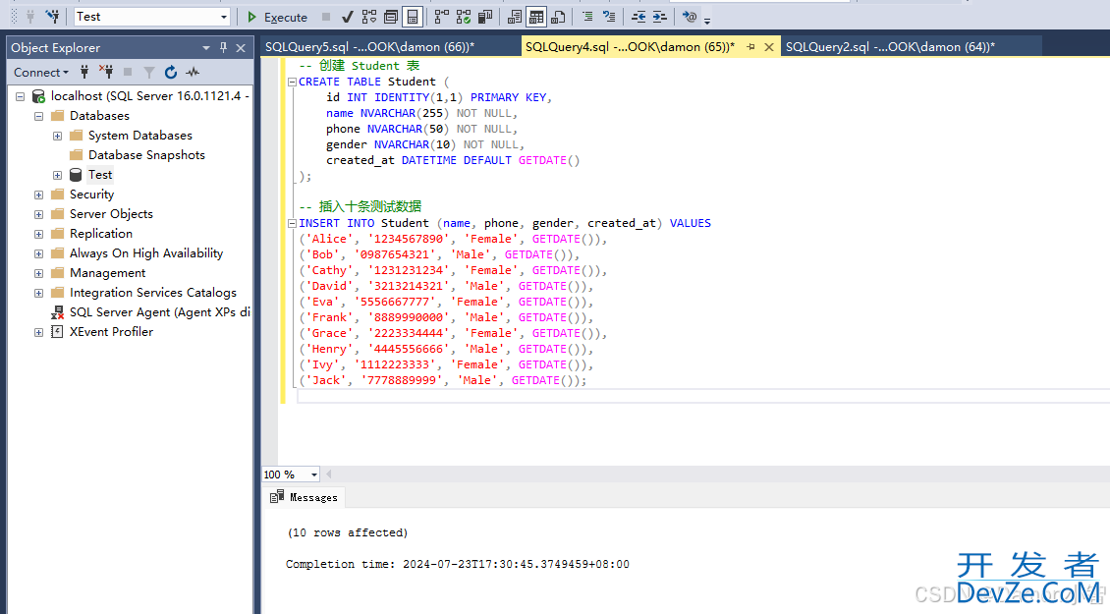Click the Execute button
The image size is (1110, 614).
[x=277, y=17]
